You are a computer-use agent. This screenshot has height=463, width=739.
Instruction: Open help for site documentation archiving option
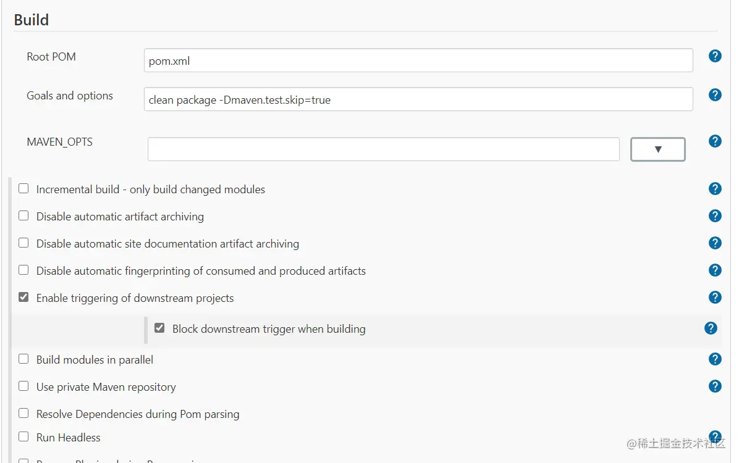[715, 243]
